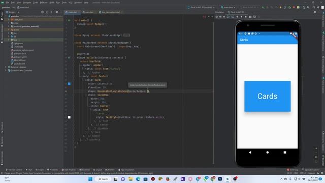Screen dimensions: 325x183
Task: Open the File menu
Action: (8, 3)
